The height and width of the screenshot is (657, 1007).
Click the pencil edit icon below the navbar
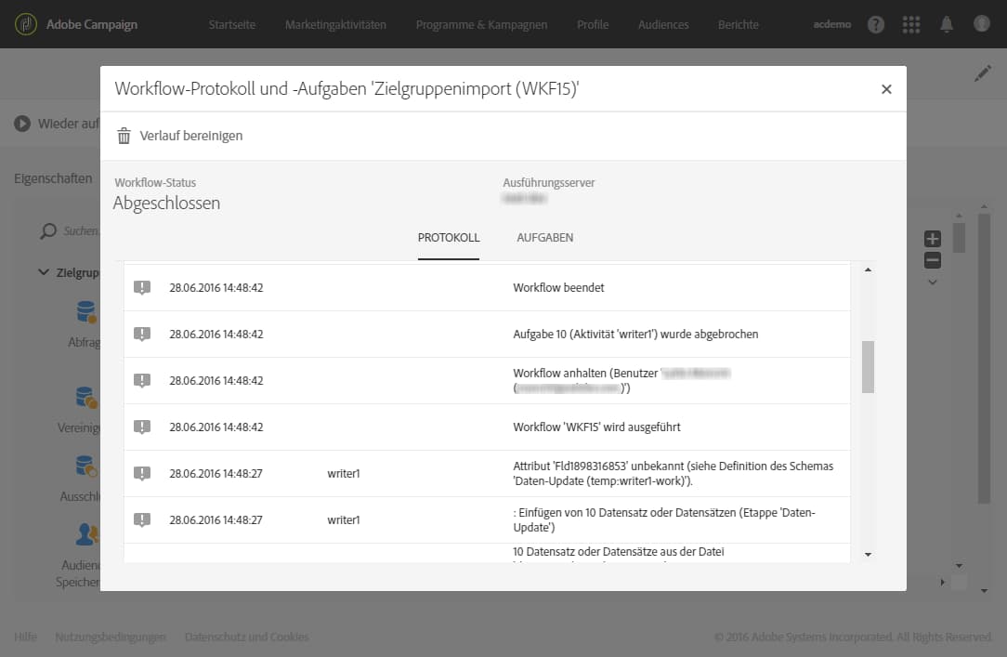984,72
